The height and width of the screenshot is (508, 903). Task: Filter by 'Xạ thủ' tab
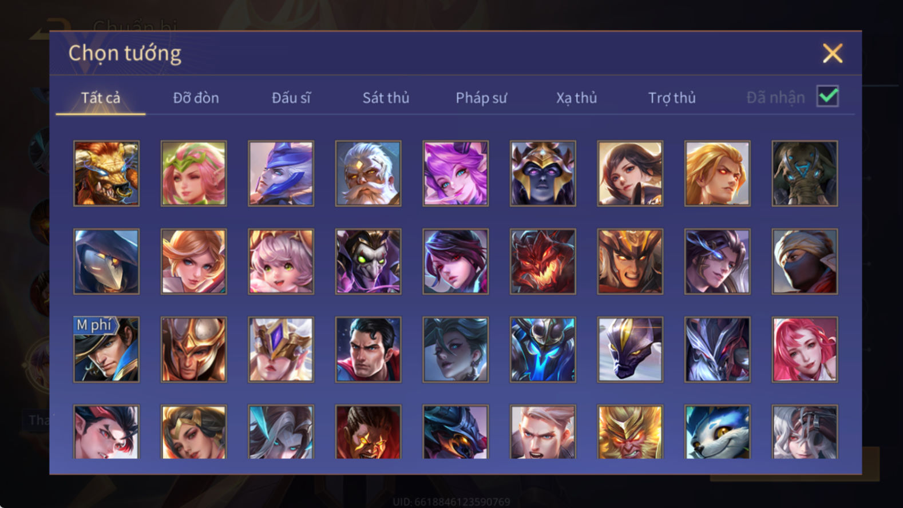point(576,98)
